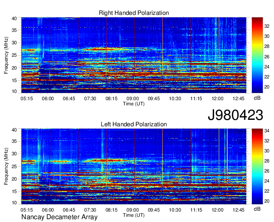The height and width of the screenshot is (222, 274).
Task: Click the Left Handed Polarization spectrogram image
Action: [x=134, y=166]
